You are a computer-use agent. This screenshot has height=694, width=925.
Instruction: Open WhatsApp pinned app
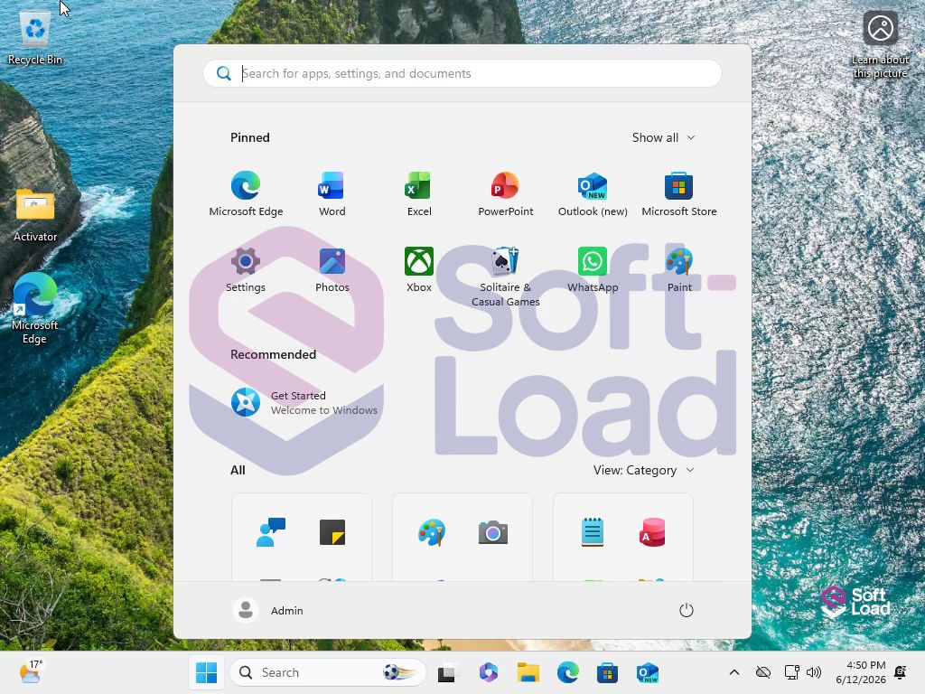(x=593, y=269)
